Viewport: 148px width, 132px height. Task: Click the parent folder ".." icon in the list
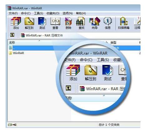pyautogui.click(x=10, y=48)
